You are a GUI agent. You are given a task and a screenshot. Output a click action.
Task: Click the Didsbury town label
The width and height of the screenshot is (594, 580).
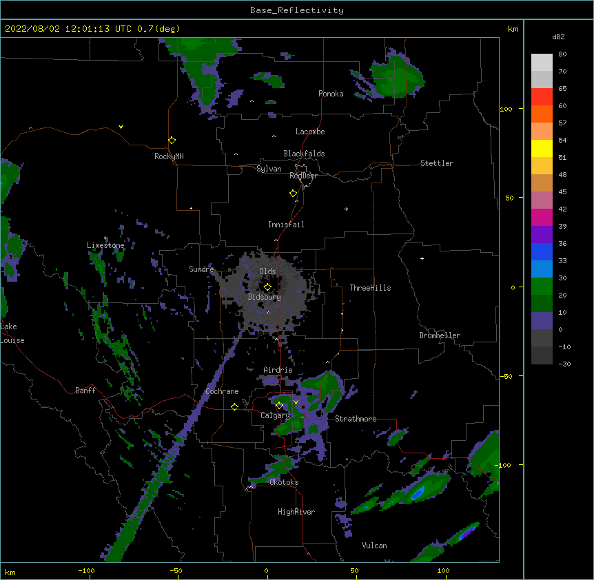[x=265, y=297]
